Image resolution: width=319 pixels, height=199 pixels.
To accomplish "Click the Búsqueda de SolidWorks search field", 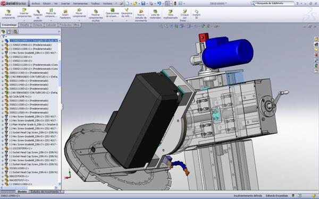I will [x=275, y=3].
